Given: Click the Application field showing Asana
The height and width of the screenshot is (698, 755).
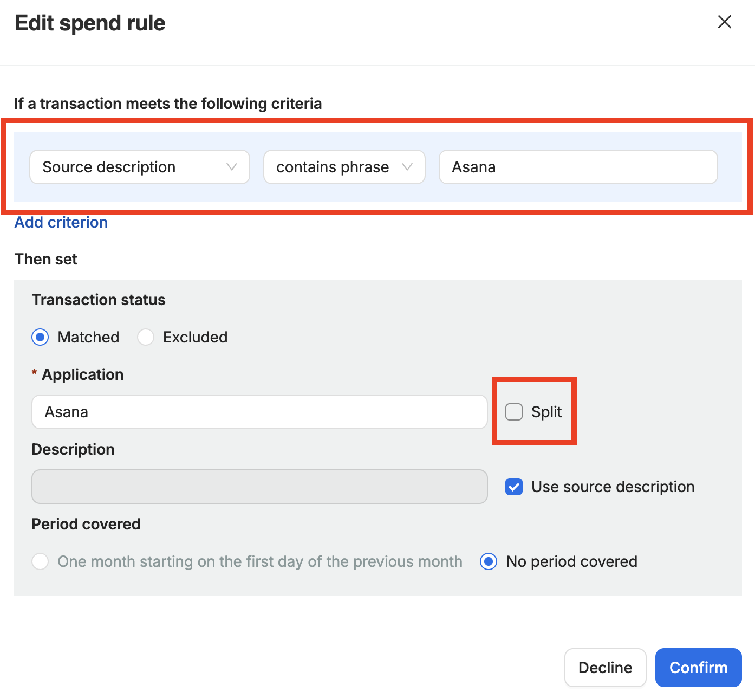Looking at the screenshot, I should tap(259, 412).
